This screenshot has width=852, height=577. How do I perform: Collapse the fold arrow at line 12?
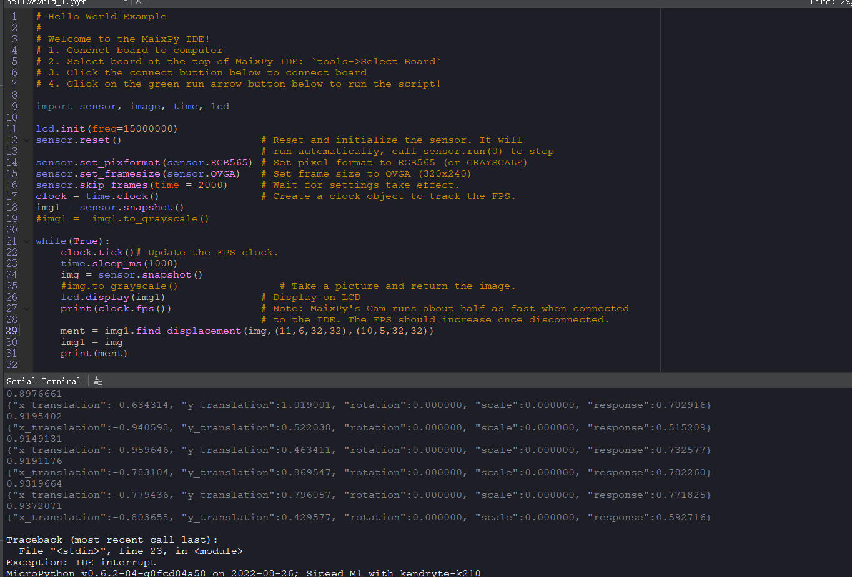pos(27,140)
